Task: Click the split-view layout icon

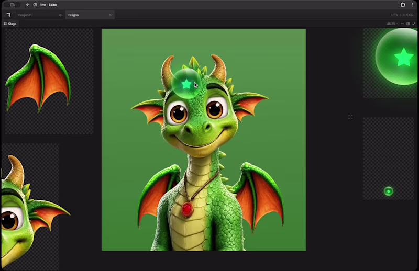Action: tap(408, 24)
